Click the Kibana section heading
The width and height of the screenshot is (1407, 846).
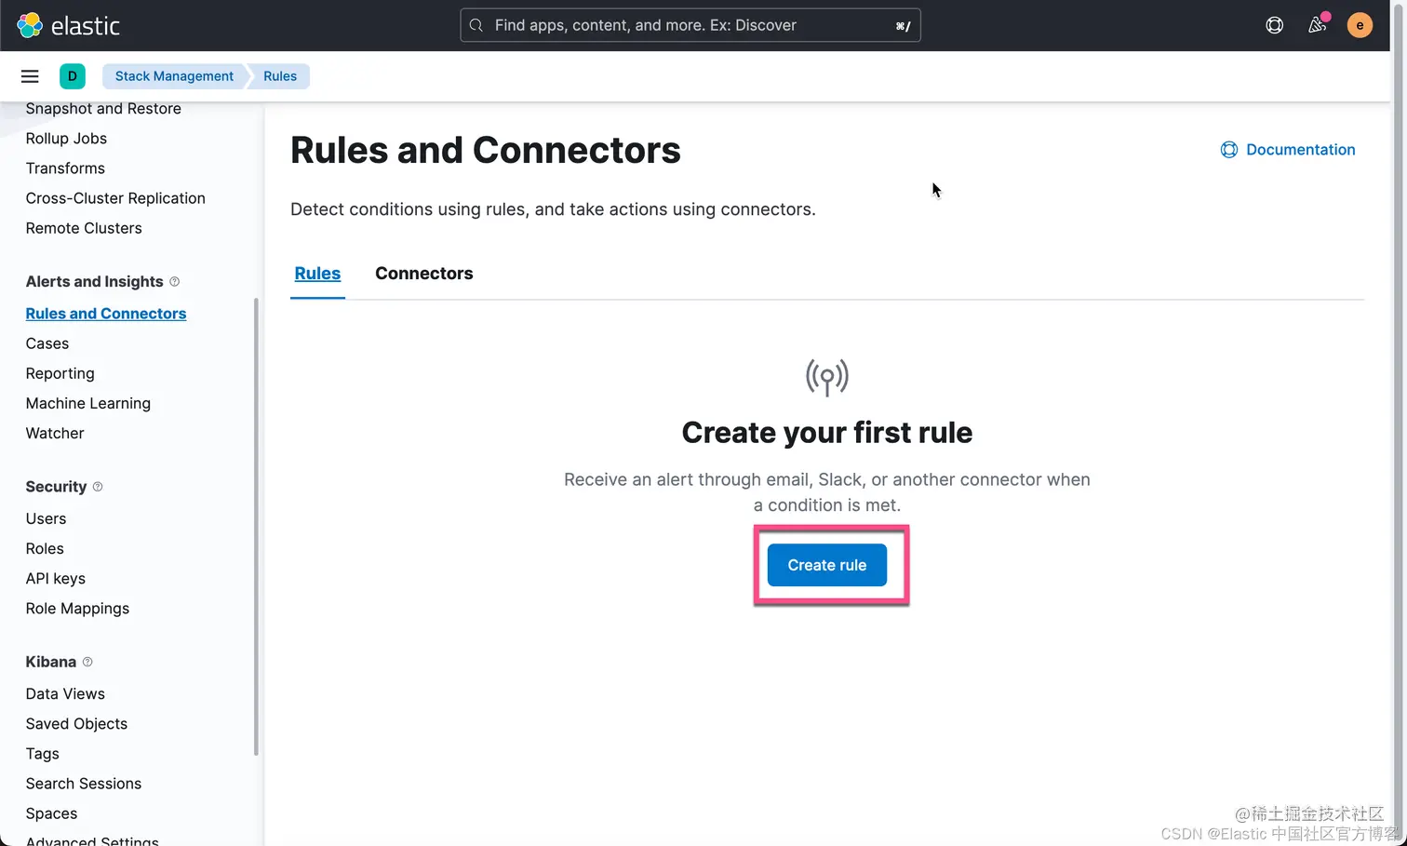pyautogui.click(x=51, y=662)
